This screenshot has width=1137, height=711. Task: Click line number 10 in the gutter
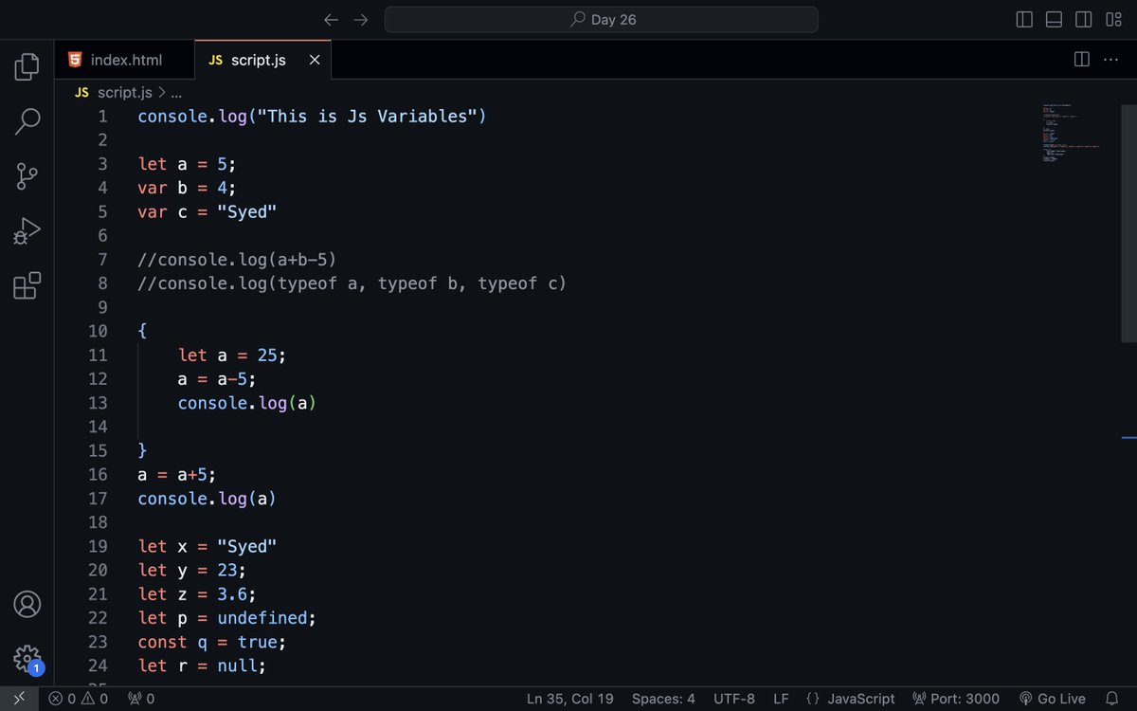(x=98, y=331)
